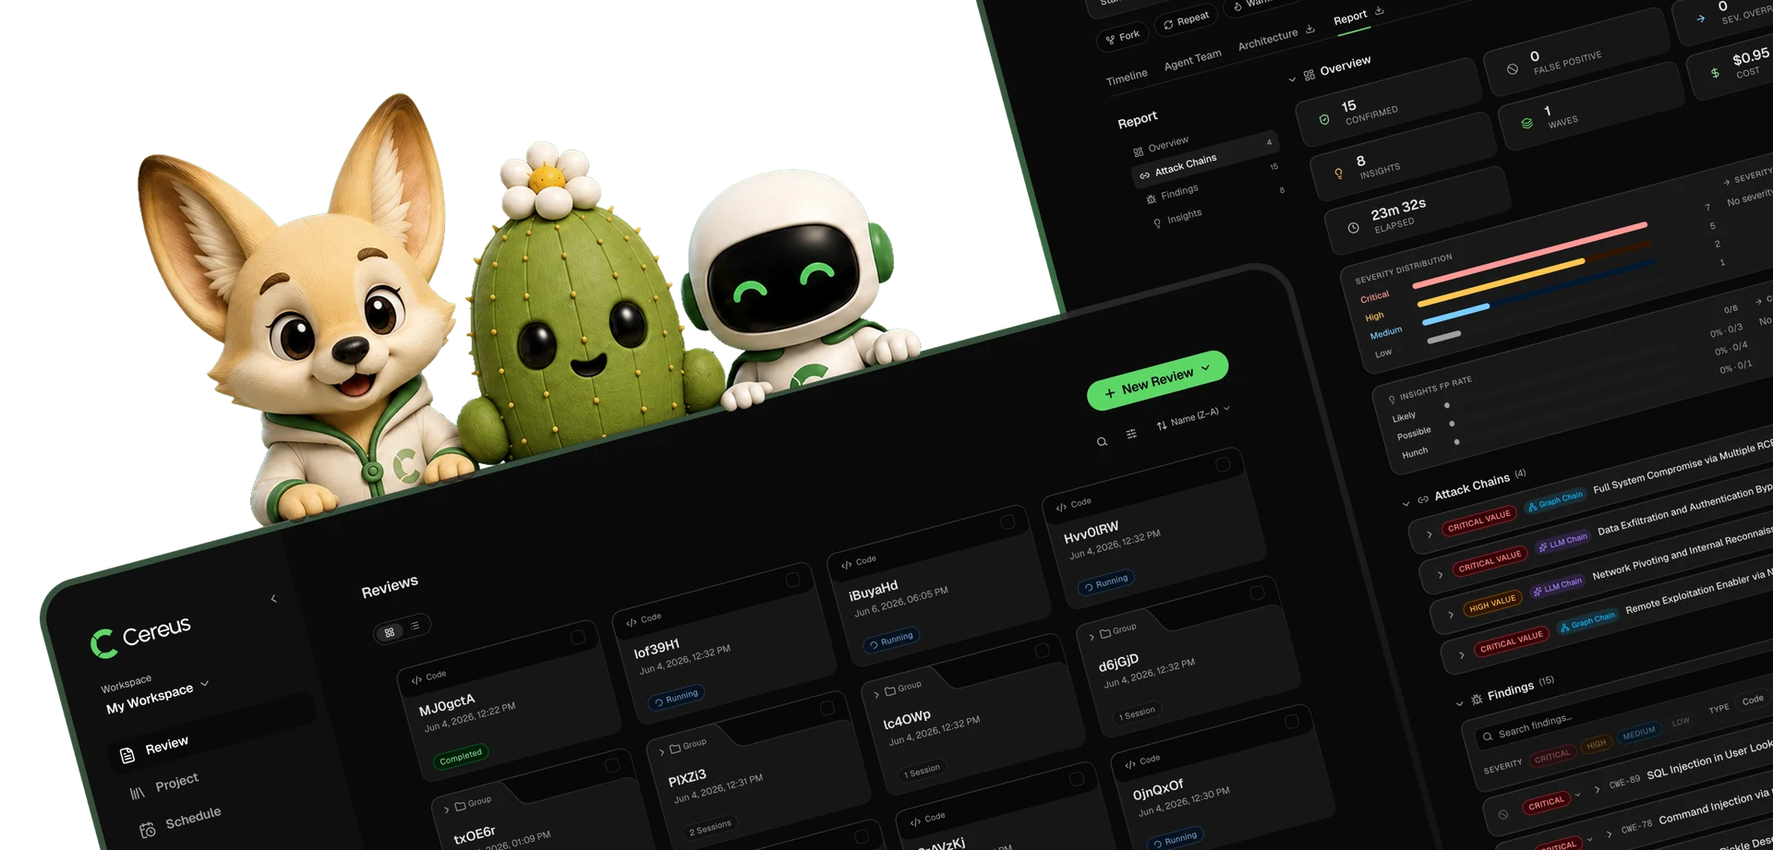
Task: Click the Repeat button
Action: coord(1186,20)
